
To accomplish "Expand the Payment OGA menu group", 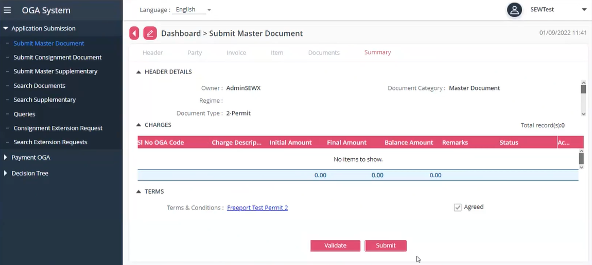I will point(6,158).
